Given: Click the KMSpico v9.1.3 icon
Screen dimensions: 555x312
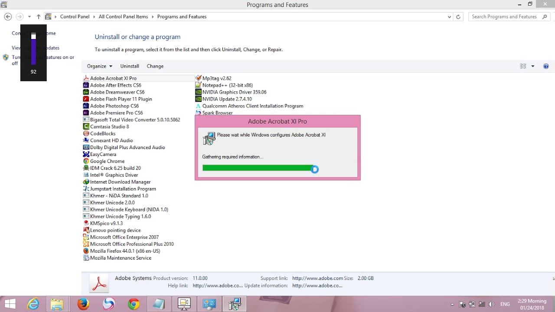Looking at the screenshot, I should (x=86, y=224).
